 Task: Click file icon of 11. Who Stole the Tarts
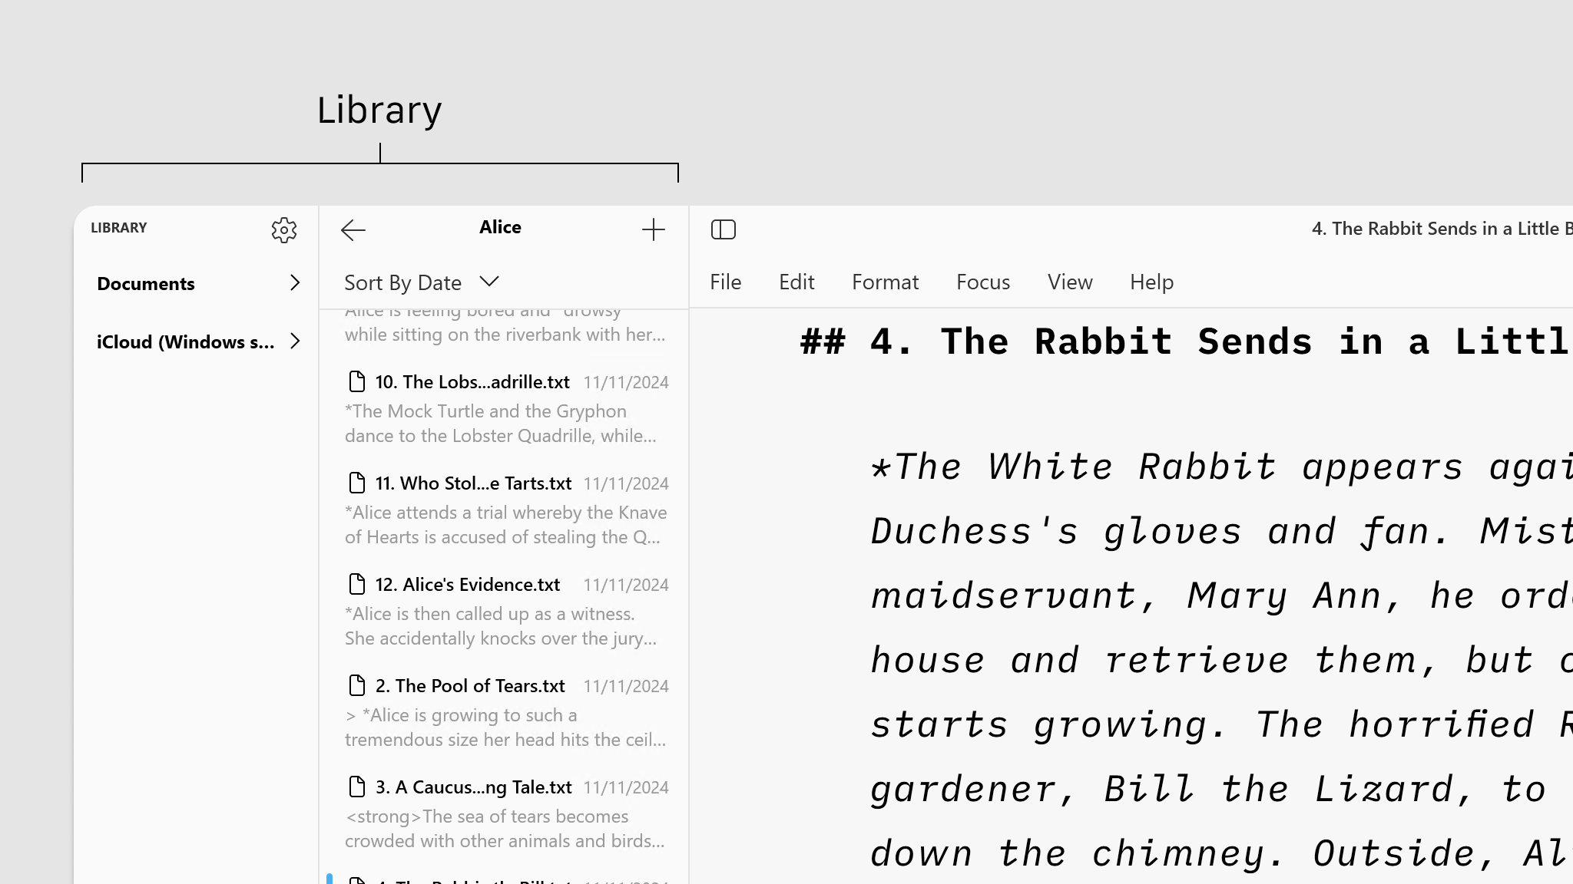click(x=357, y=483)
